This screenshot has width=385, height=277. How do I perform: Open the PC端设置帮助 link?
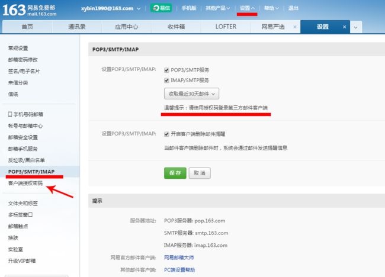(x=179, y=270)
